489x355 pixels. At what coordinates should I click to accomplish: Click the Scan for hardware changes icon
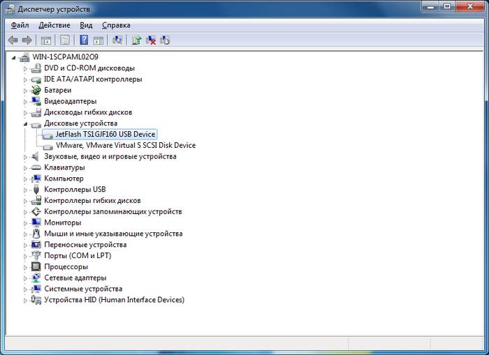point(117,40)
